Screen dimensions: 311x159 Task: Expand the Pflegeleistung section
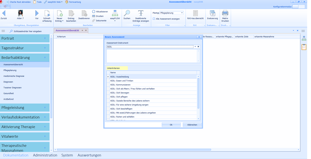click(x=25, y=107)
